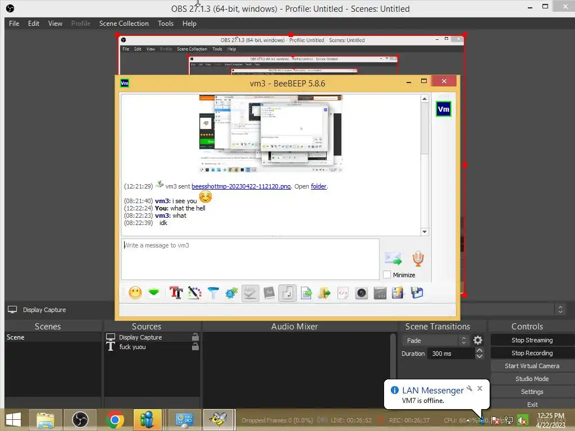Open the Tools menu in OBS
Image resolution: width=575 pixels, height=431 pixels.
coord(166,24)
